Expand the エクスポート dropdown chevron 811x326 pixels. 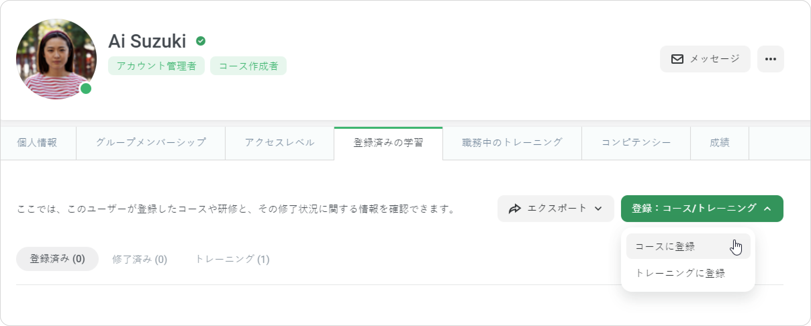tap(598, 209)
